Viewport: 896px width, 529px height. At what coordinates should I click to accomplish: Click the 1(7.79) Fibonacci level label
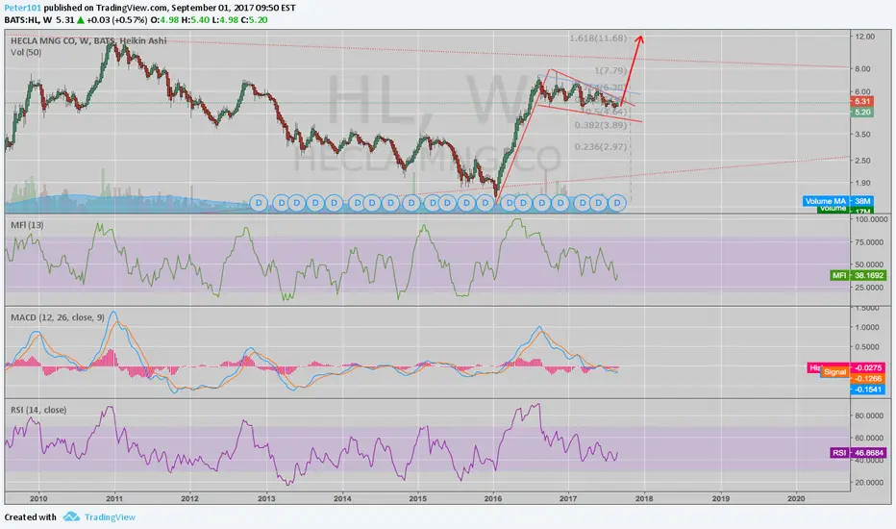pos(610,70)
